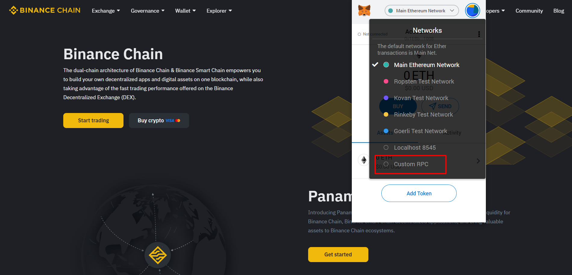Click the MetaMask fox logo

tap(364, 11)
